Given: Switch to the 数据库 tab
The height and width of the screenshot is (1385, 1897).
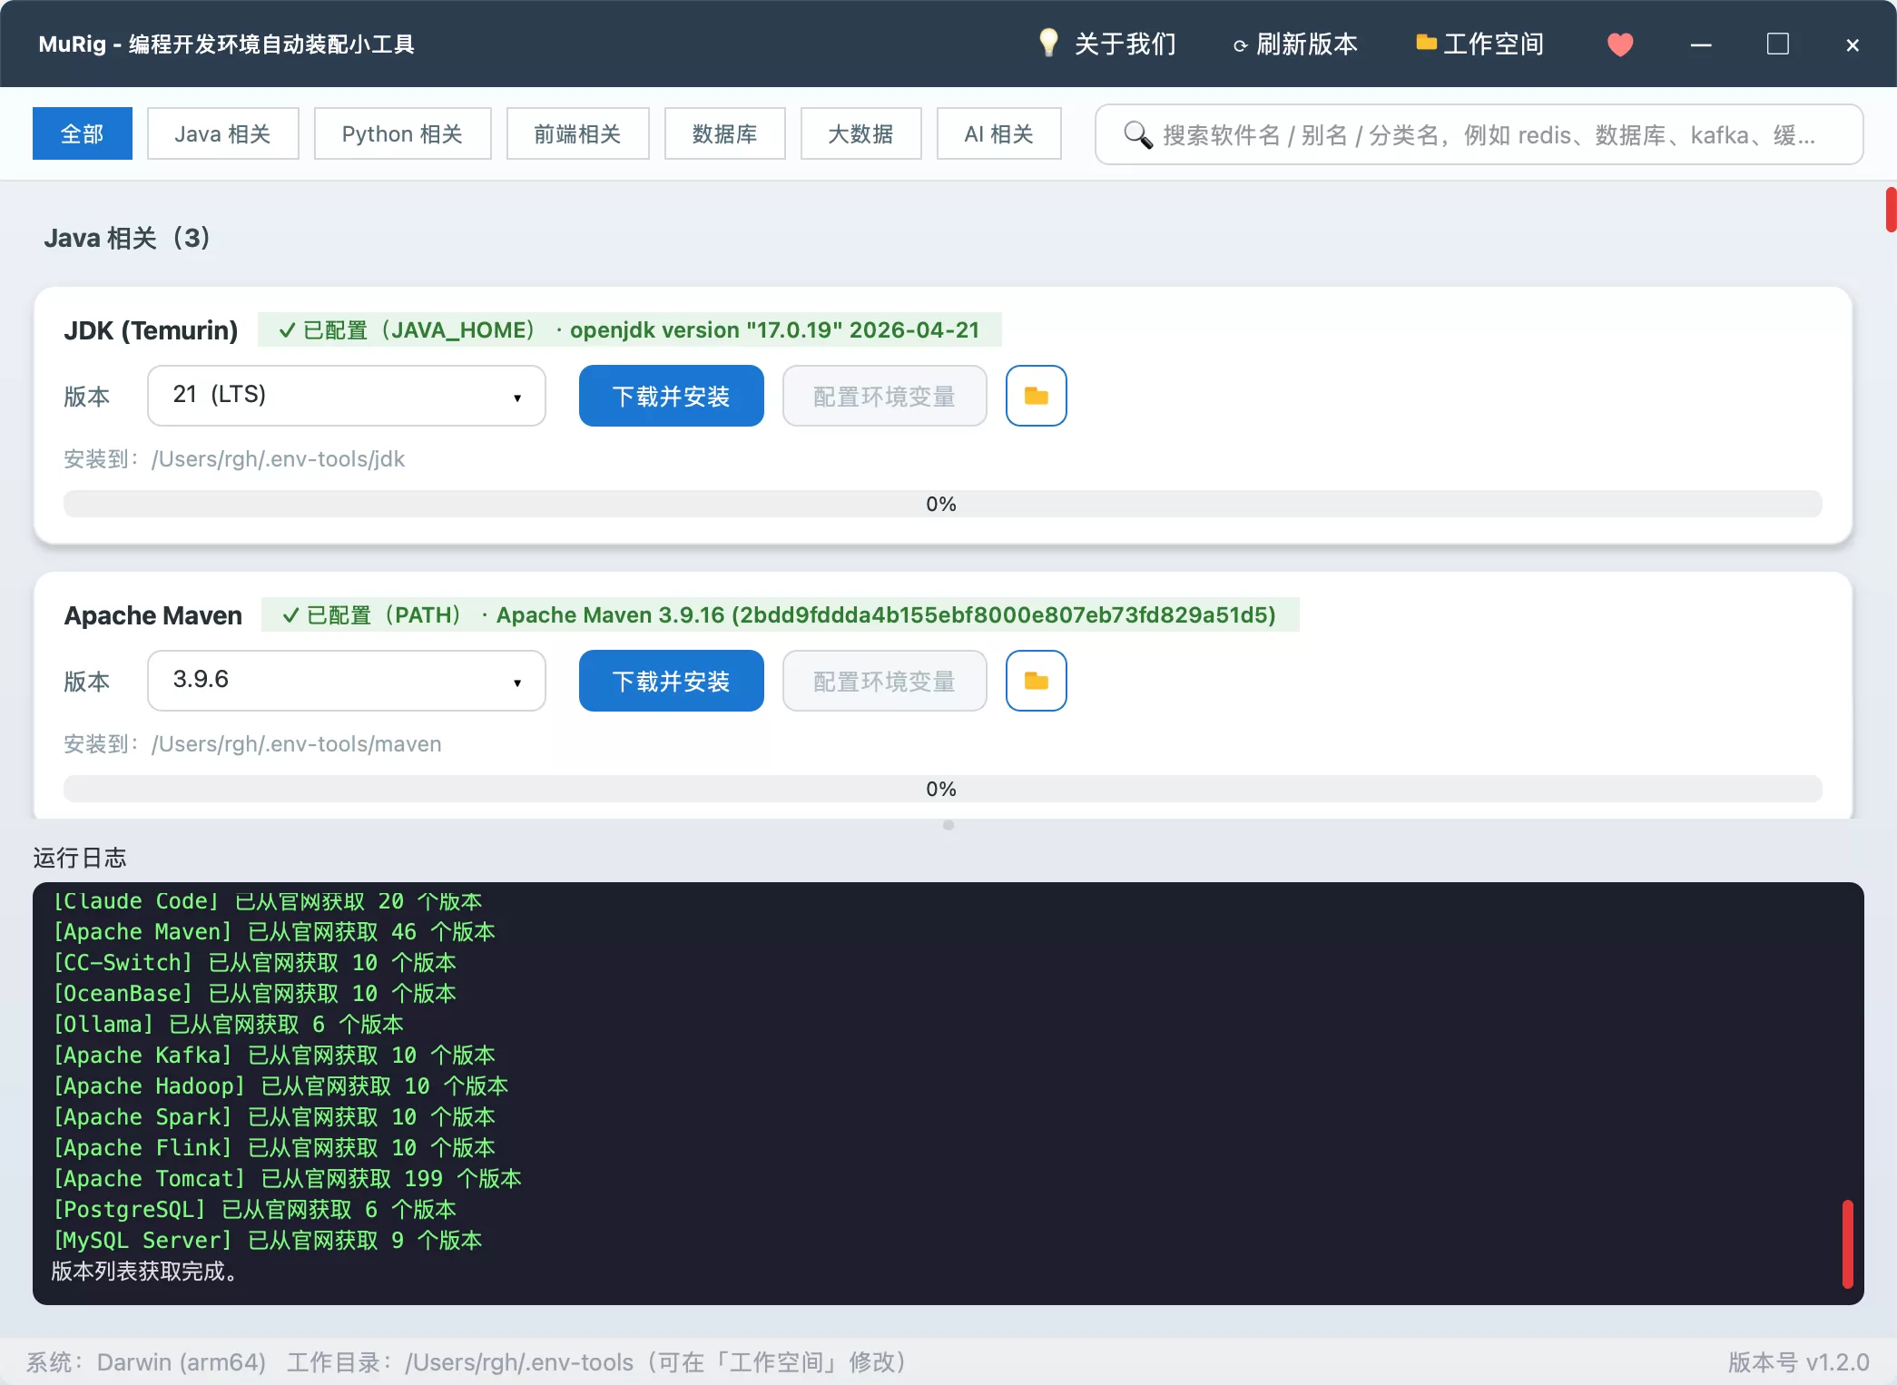Looking at the screenshot, I should click(x=724, y=133).
